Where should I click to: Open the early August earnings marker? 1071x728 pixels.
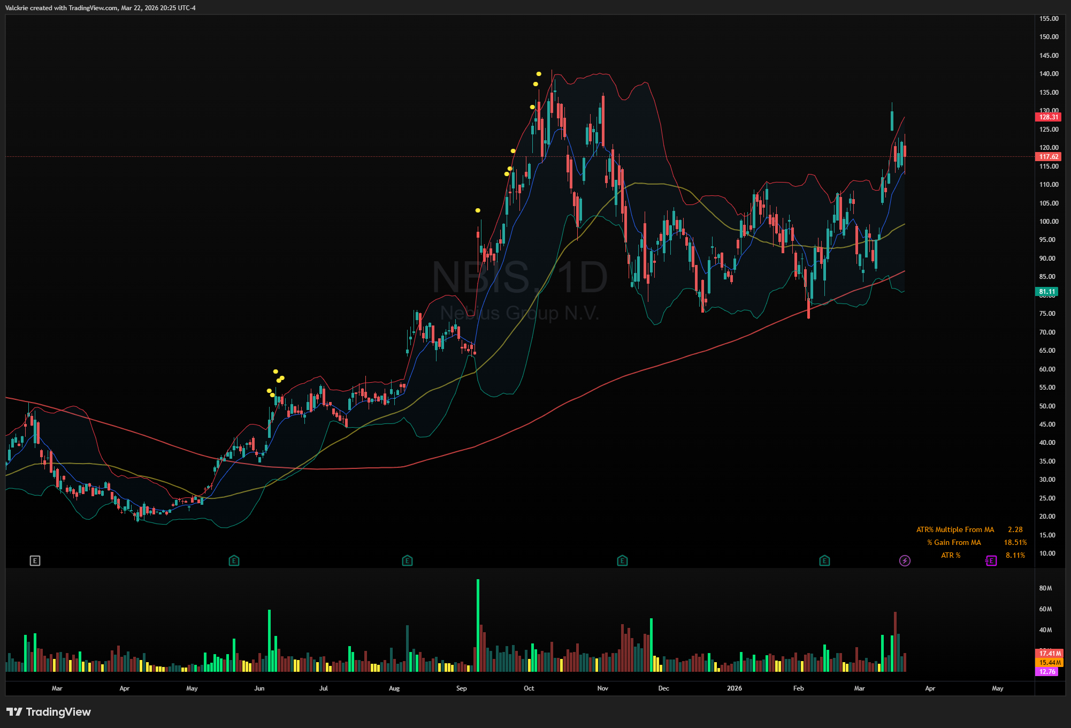(407, 560)
